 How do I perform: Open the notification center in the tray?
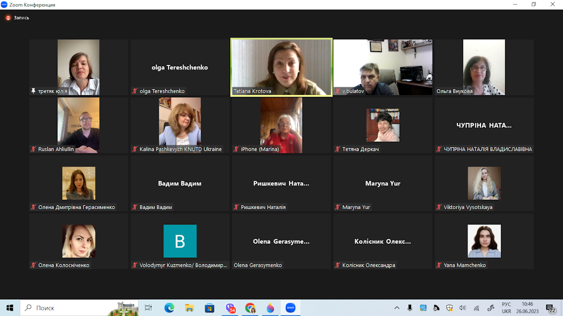click(551, 308)
